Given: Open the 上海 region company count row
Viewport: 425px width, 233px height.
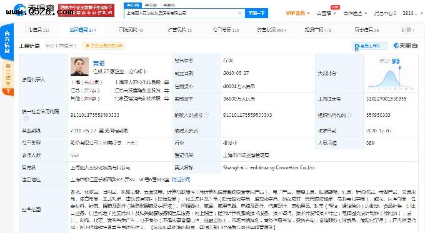Looking at the screenshot, I should (86, 82).
